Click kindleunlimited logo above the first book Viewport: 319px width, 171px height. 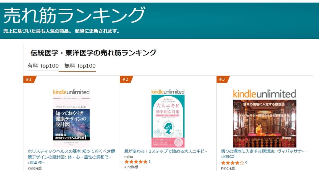click(x=71, y=92)
